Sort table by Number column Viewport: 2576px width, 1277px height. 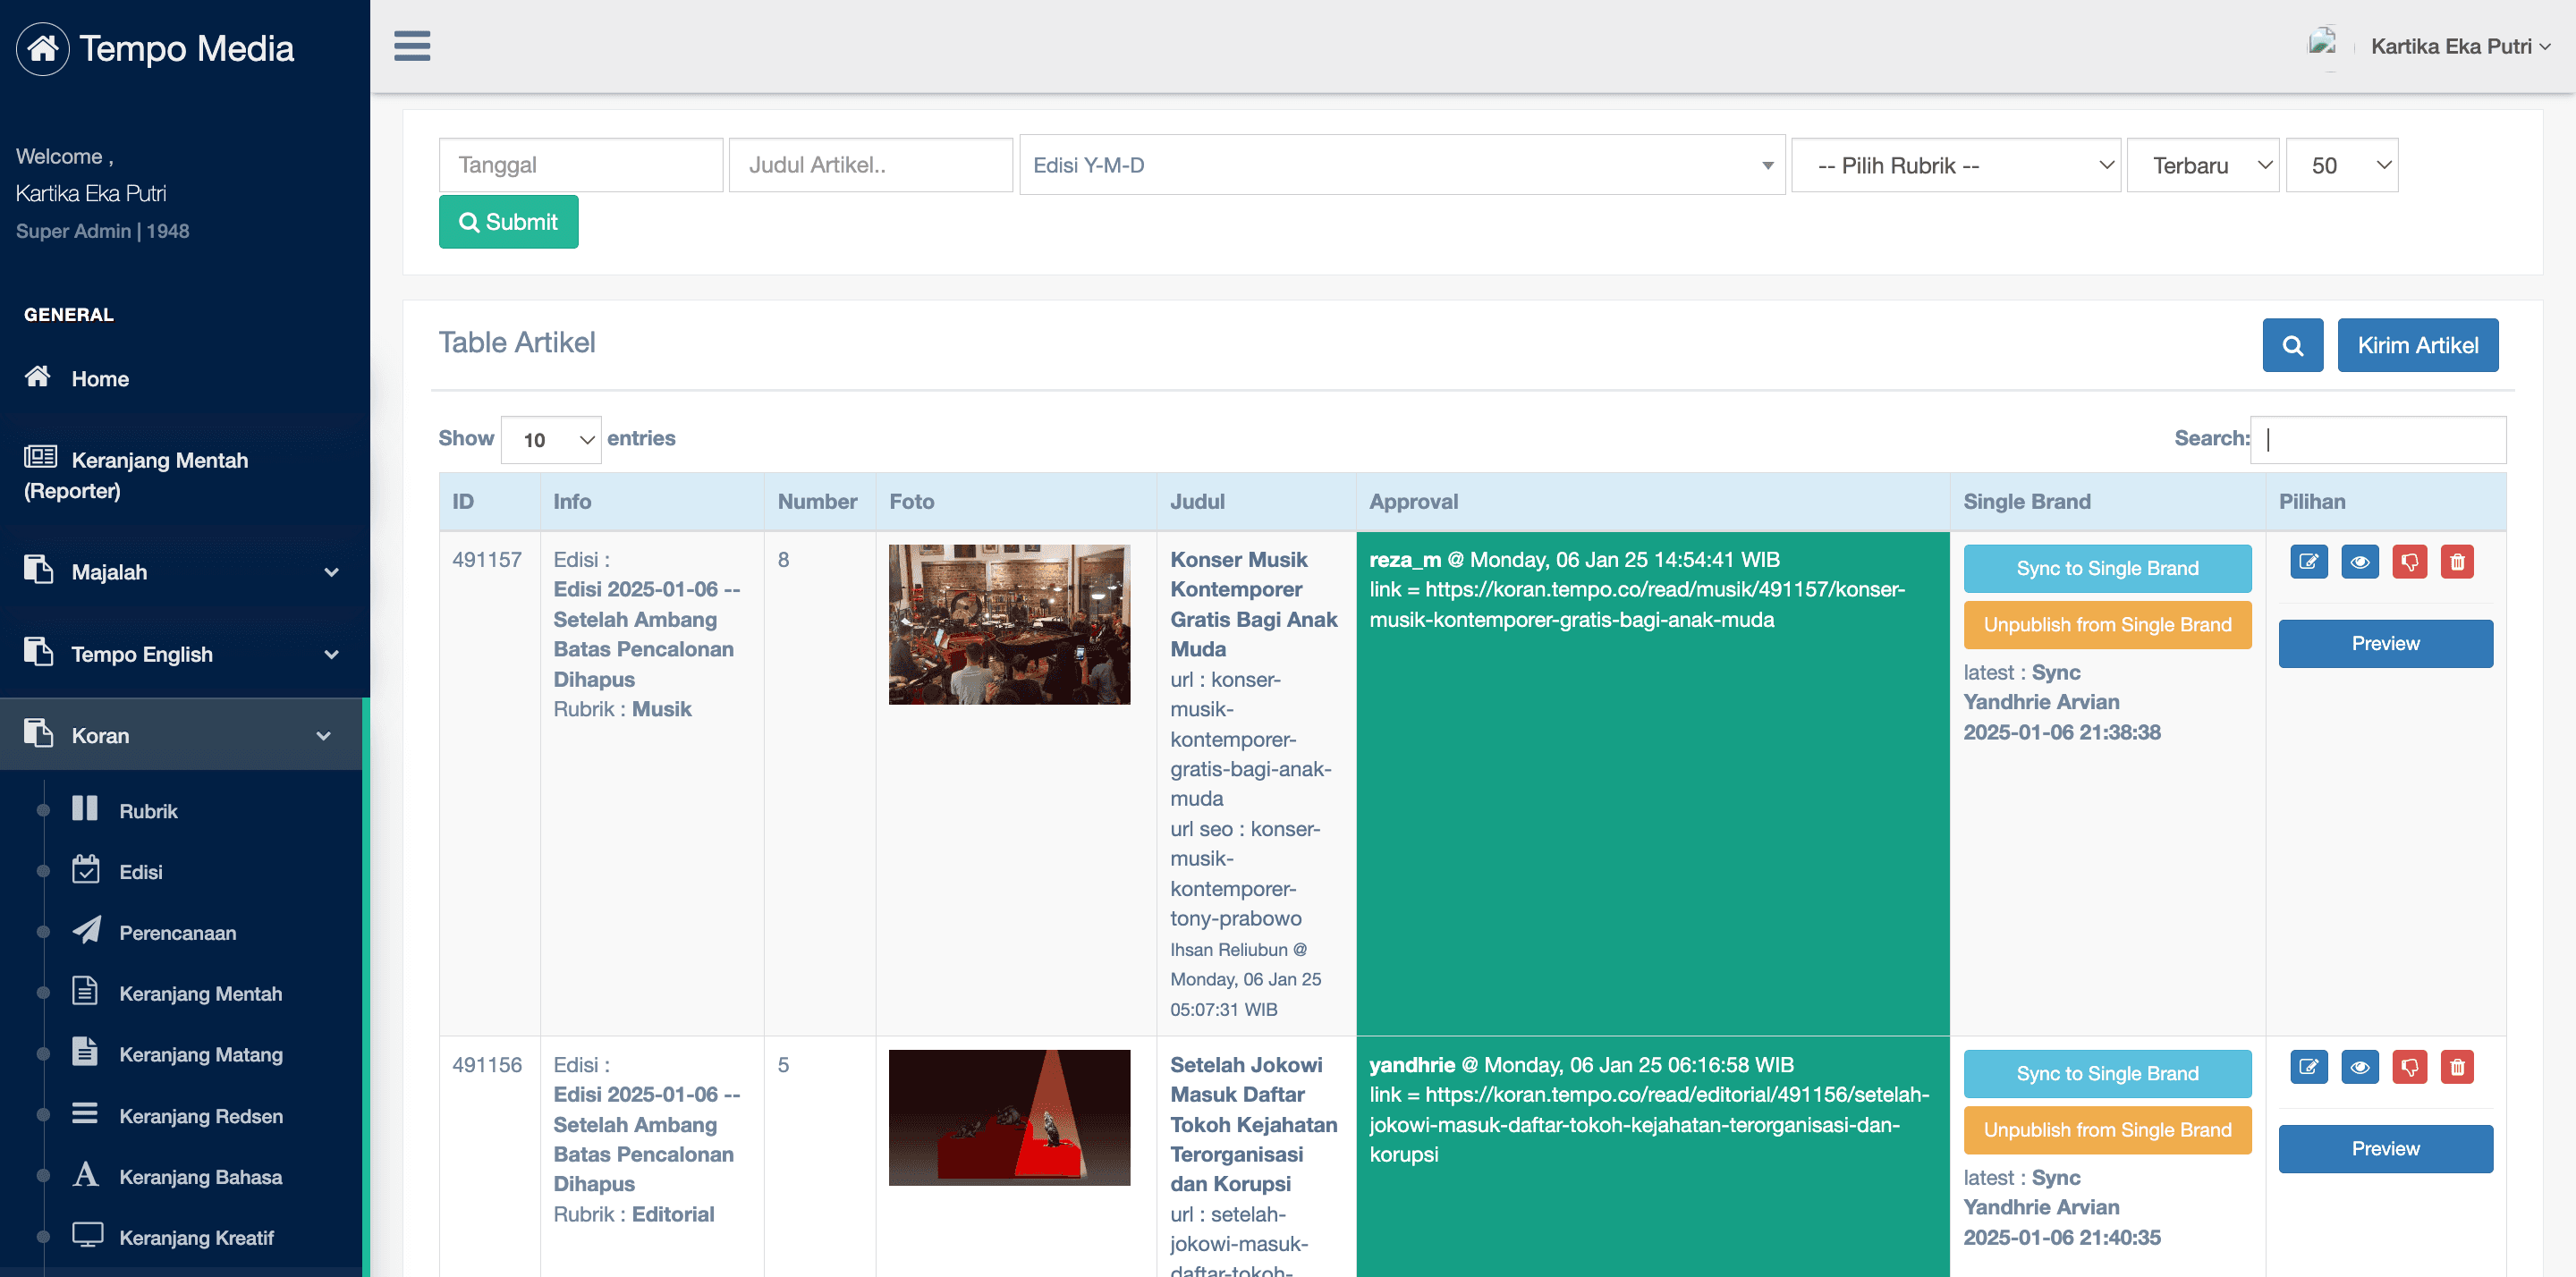[x=820, y=502]
